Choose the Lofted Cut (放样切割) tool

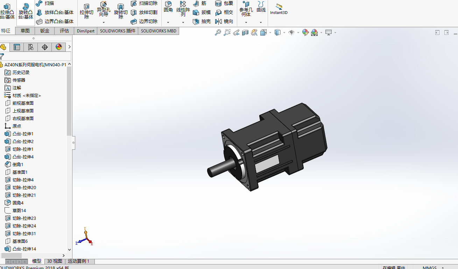tap(144, 12)
